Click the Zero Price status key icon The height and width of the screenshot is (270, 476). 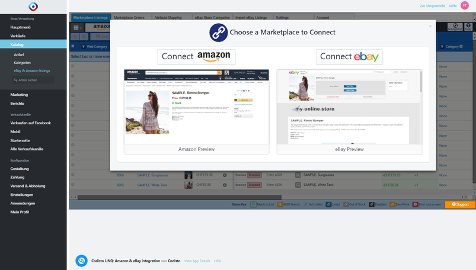[x=392, y=204]
